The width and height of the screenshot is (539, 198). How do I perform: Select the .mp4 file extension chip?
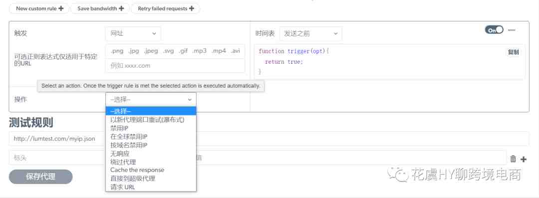219,51
